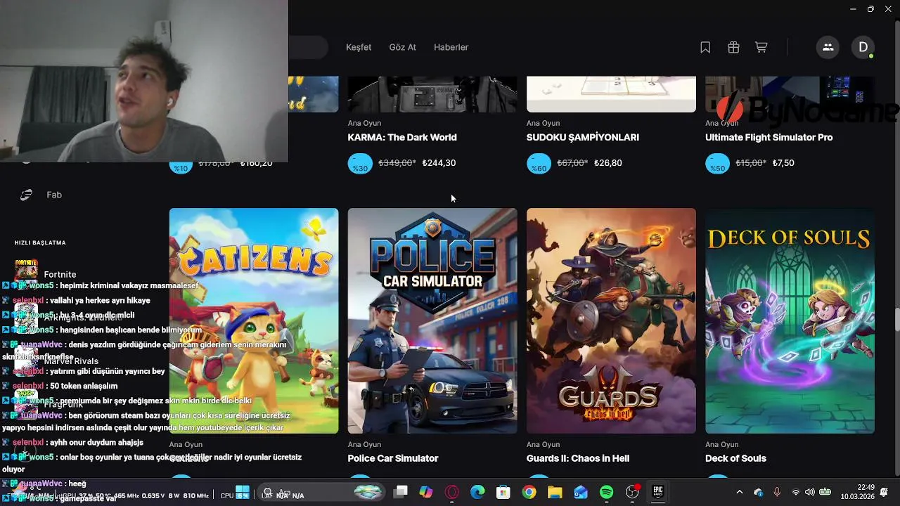This screenshot has height=506, width=900.
Task: Click the ₺7,50 price text
Action: click(783, 162)
